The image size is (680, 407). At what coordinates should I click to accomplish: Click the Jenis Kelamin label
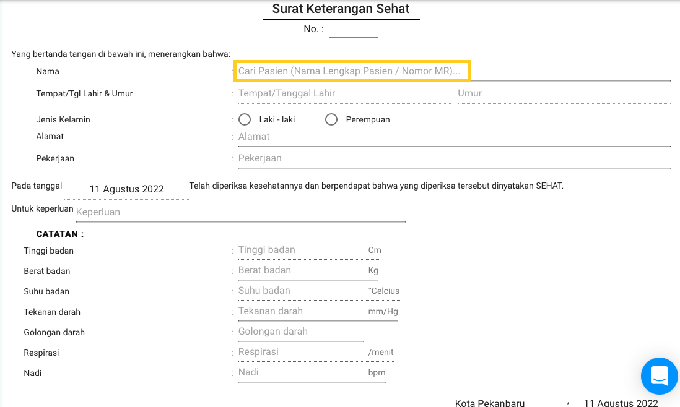click(63, 119)
